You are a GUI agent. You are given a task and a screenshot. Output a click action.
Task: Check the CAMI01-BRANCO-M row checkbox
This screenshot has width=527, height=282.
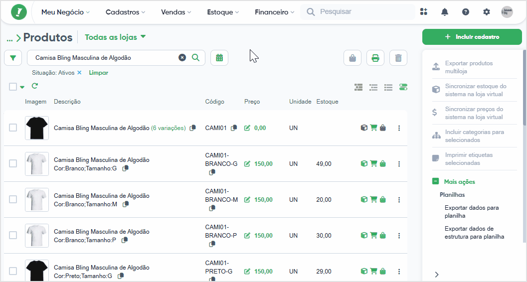pos(13,199)
